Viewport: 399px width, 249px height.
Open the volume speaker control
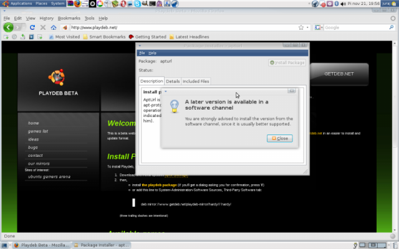[x=343, y=4]
